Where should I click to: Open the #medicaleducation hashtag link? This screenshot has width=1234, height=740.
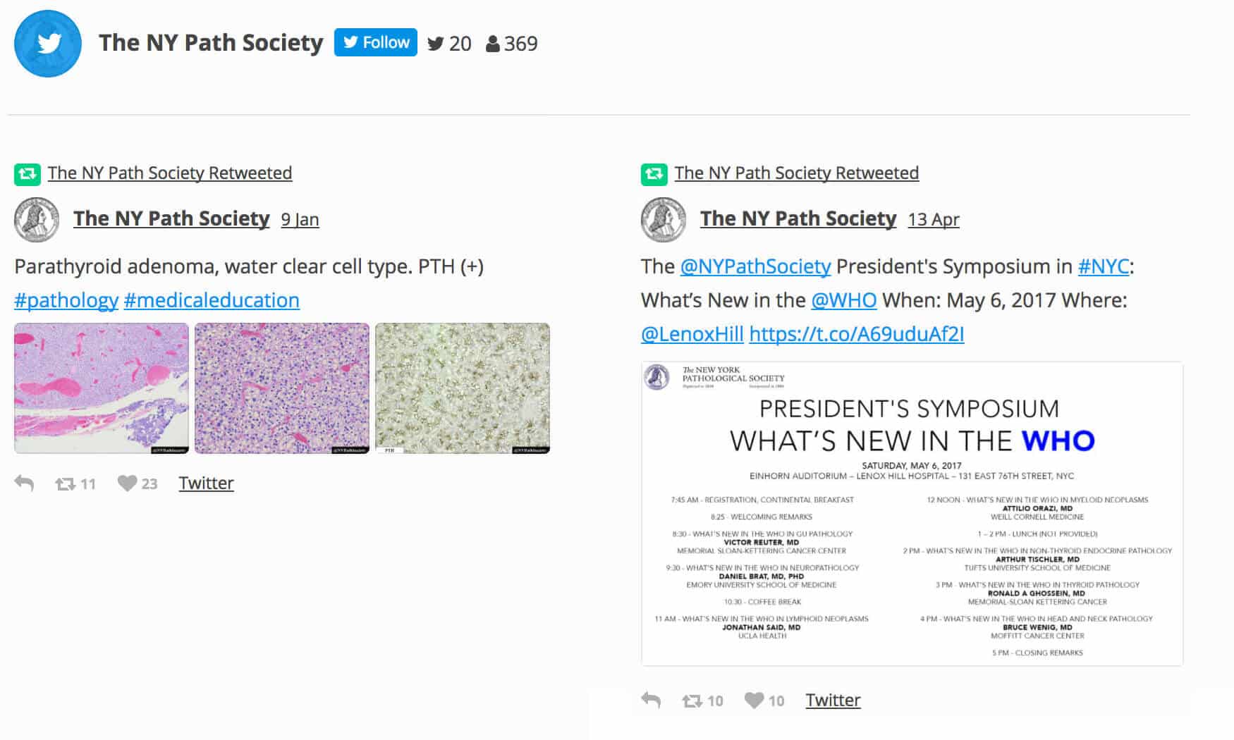pyautogui.click(x=212, y=300)
